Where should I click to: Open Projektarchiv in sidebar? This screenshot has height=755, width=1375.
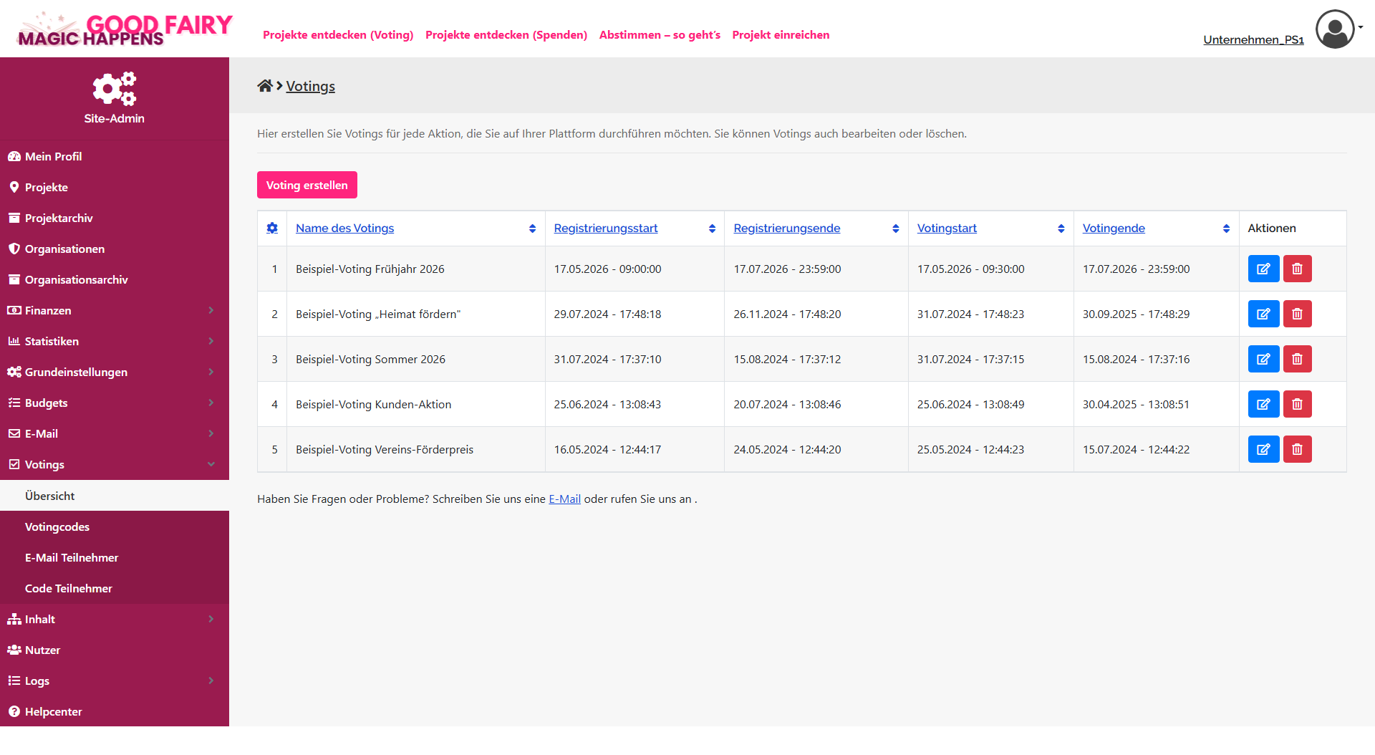tap(115, 218)
